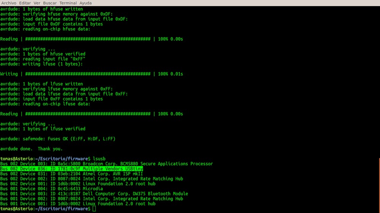Click 'verifying hfuse memory against 0xDF:' line
This screenshot has height=213, width=380.
click(57, 14)
